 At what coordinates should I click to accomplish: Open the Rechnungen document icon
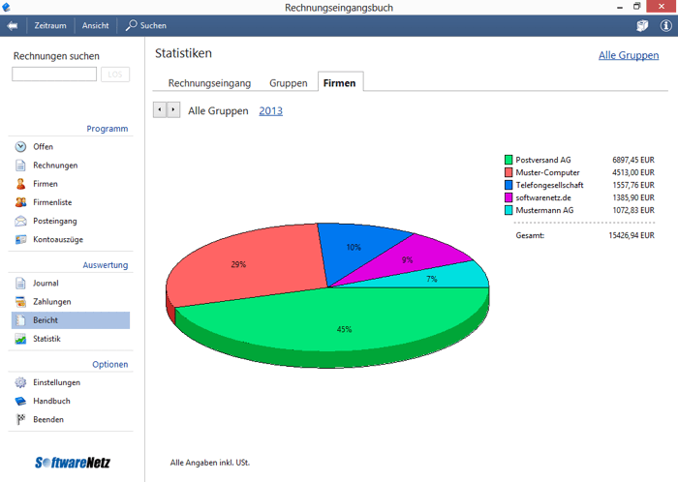pos(20,166)
